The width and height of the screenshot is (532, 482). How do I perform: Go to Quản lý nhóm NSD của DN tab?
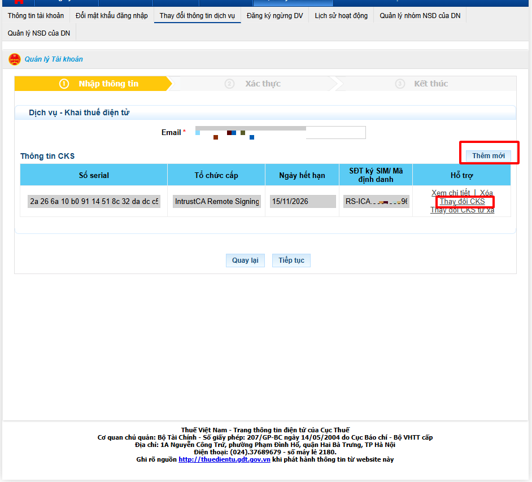point(420,15)
